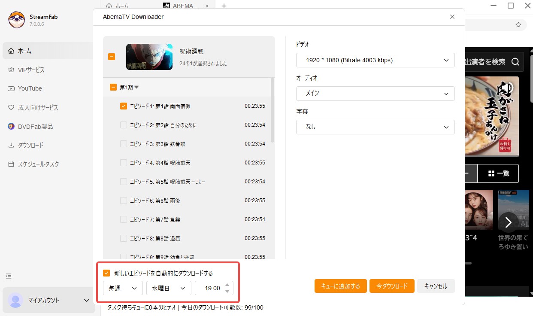Uncheck エピソード 1: 第1話 両面宿儺

(123, 106)
